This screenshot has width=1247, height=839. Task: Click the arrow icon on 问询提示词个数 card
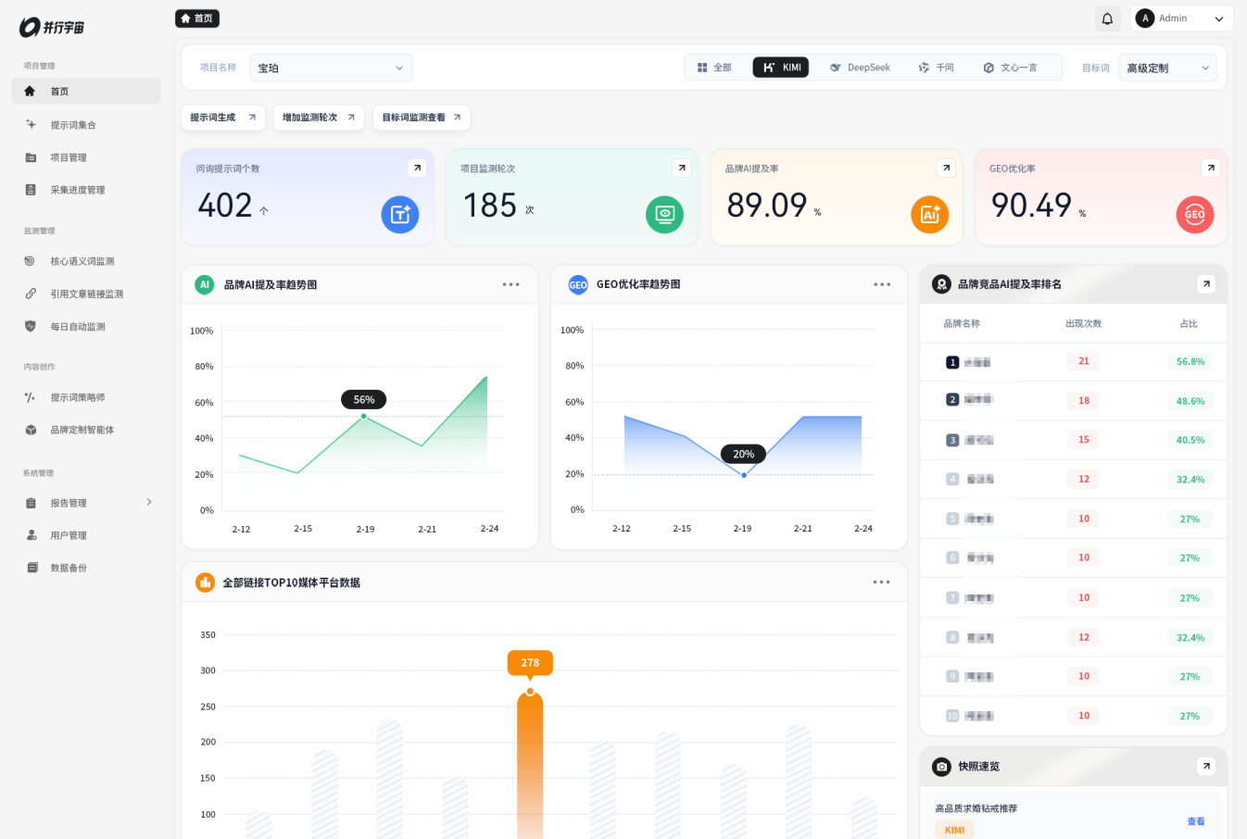pos(417,168)
